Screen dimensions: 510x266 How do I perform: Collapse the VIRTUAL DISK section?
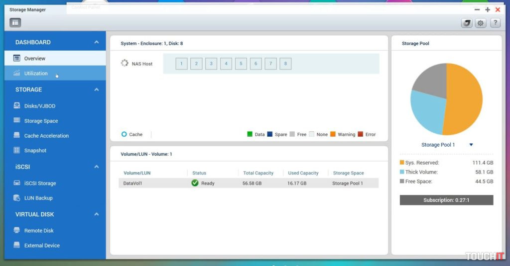click(97, 214)
